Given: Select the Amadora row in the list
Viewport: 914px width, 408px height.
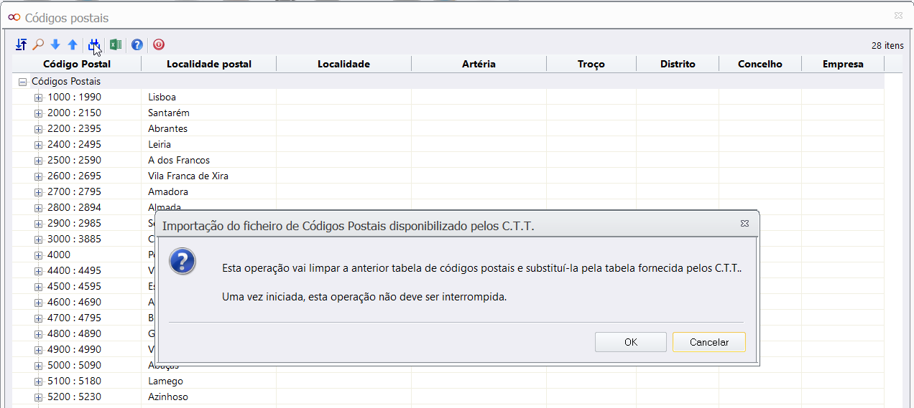Looking at the screenshot, I should 168,191.
